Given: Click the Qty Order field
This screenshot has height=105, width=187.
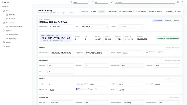Looking at the screenshot, I should [62, 103].
